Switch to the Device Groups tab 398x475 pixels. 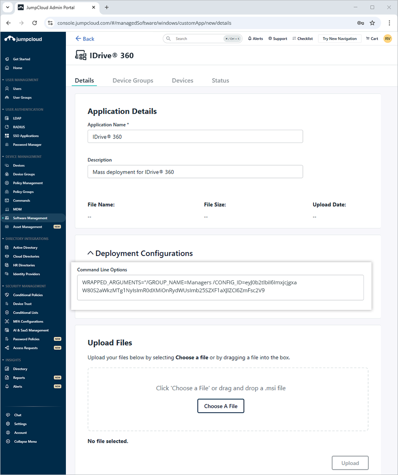click(133, 80)
